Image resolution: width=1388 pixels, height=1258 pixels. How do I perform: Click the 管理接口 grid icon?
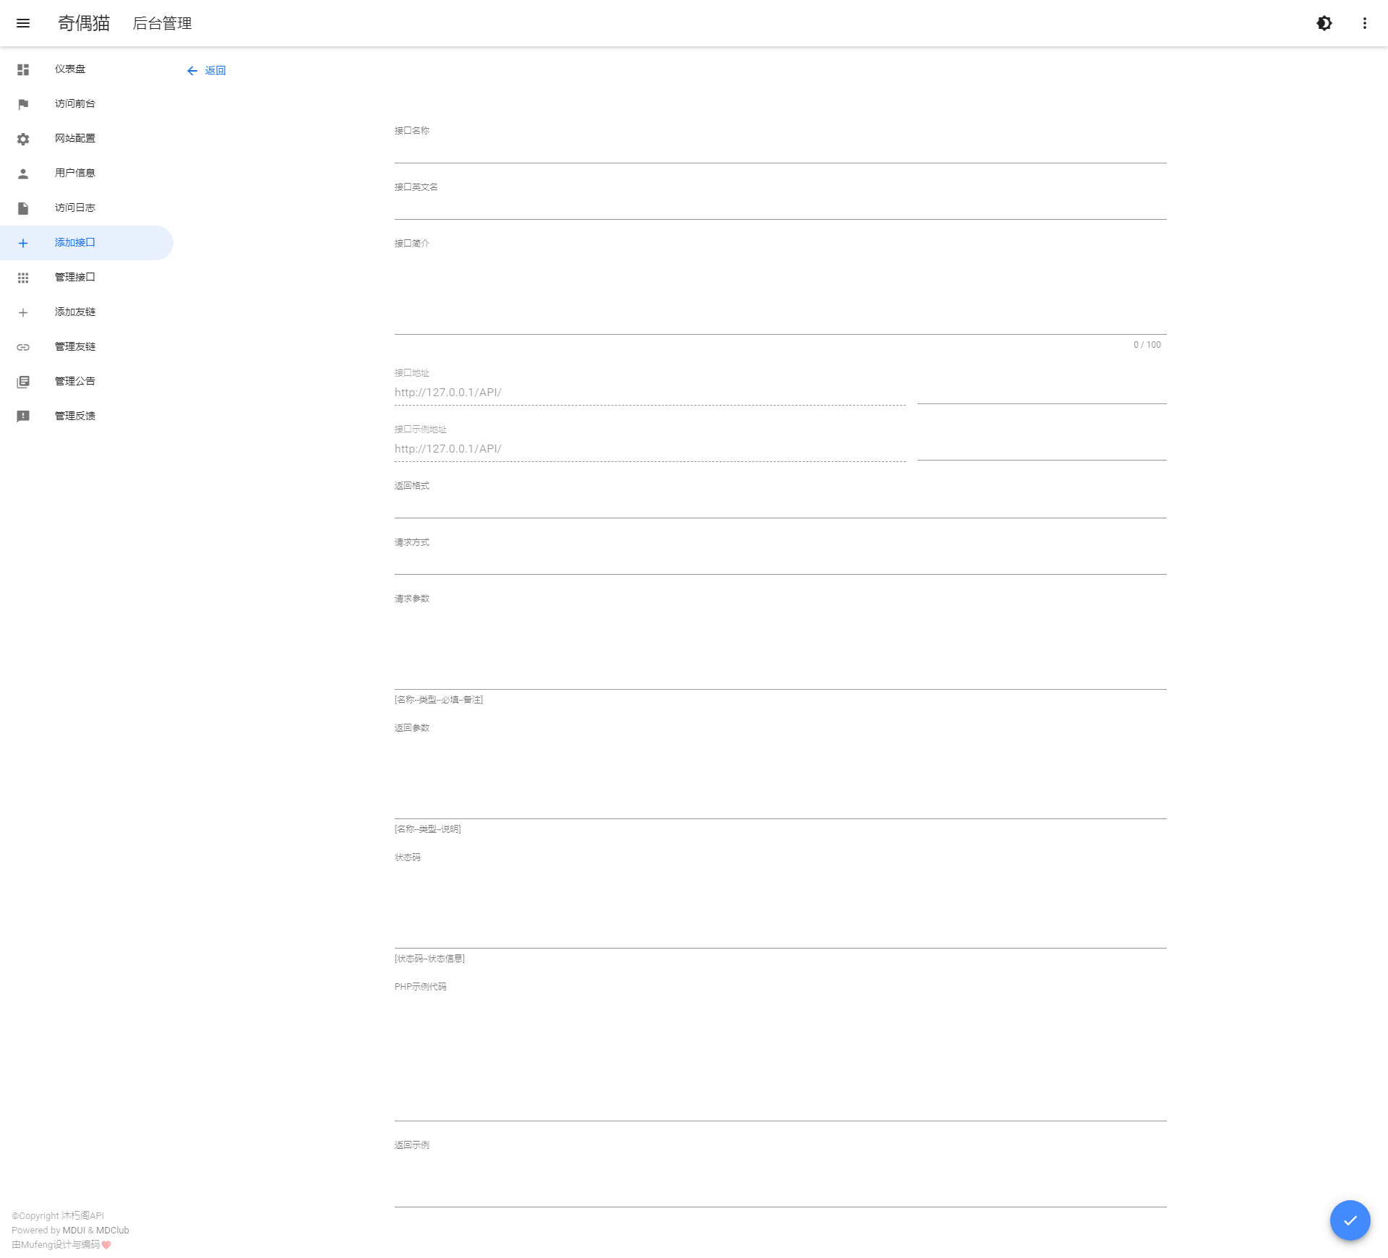pos(23,278)
